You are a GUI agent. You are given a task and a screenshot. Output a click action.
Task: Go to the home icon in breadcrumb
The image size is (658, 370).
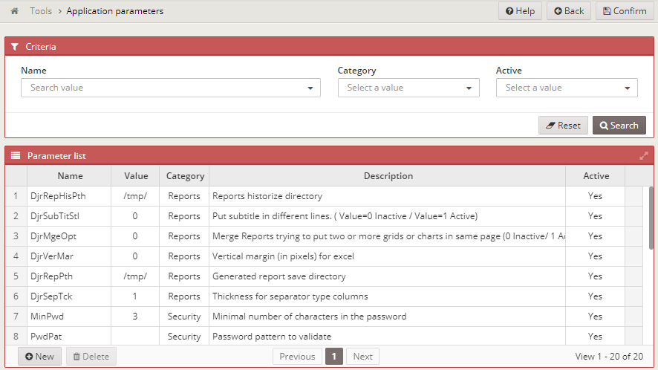[x=14, y=11]
